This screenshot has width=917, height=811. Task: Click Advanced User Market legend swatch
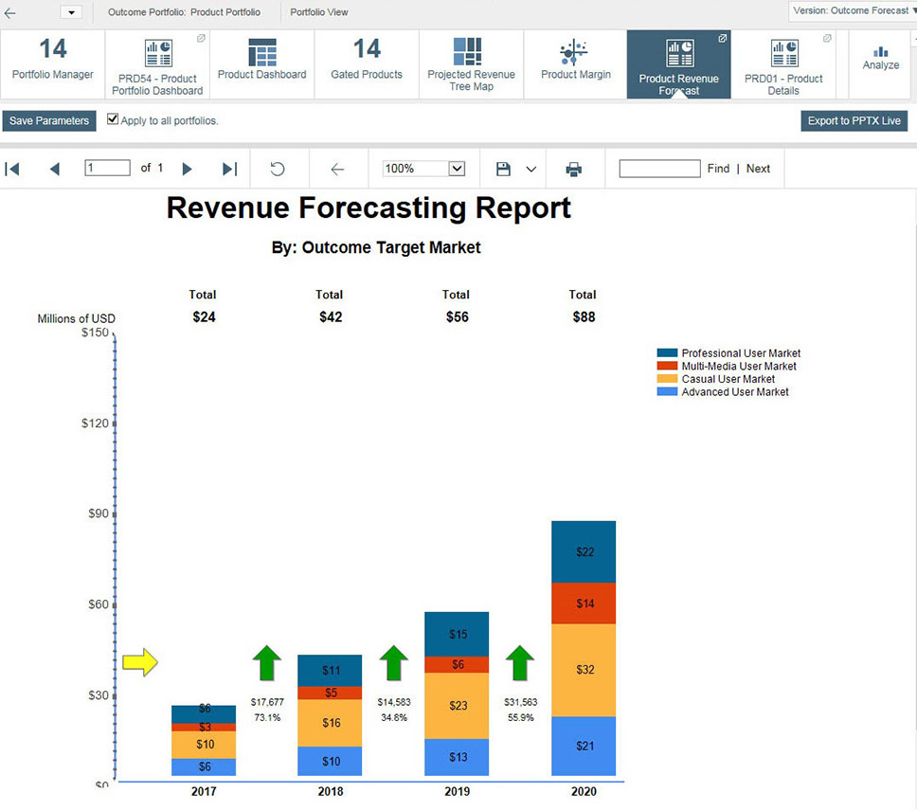click(667, 391)
